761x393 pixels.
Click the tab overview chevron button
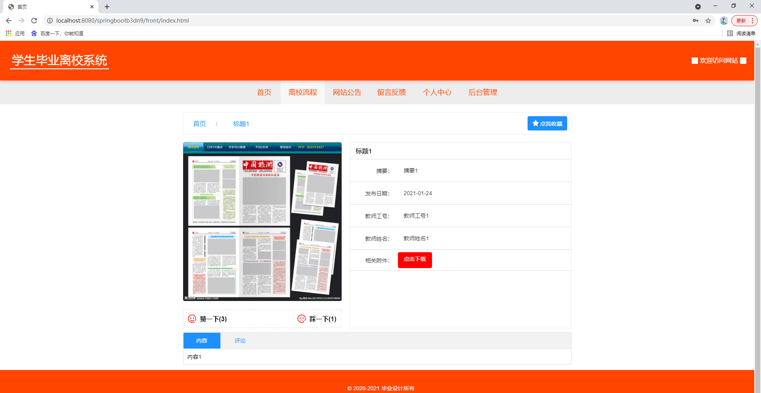pos(698,7)
